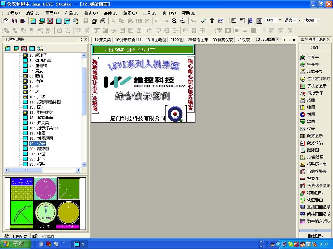Select the 字状态显示 word state component
Viewport: 333px width, 249px height.
[x=313, y=86]
